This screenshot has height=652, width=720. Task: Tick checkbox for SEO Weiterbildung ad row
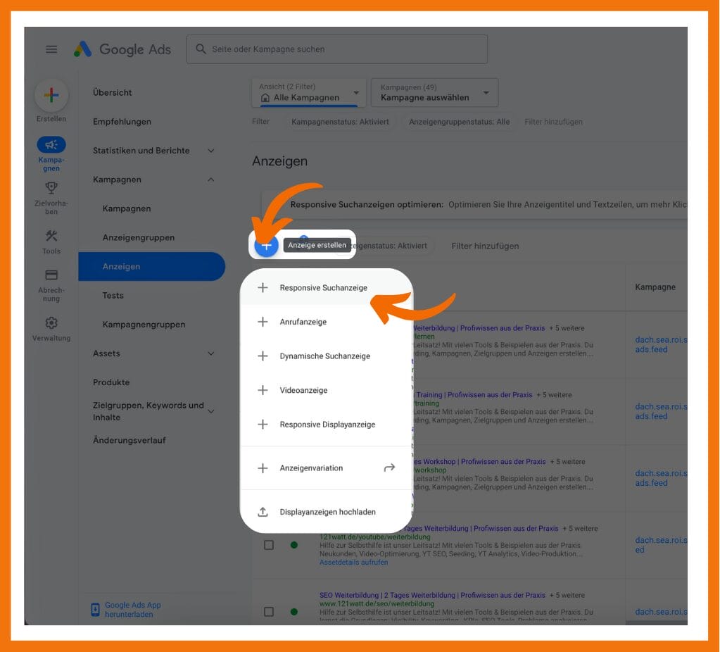coord(269,611)
